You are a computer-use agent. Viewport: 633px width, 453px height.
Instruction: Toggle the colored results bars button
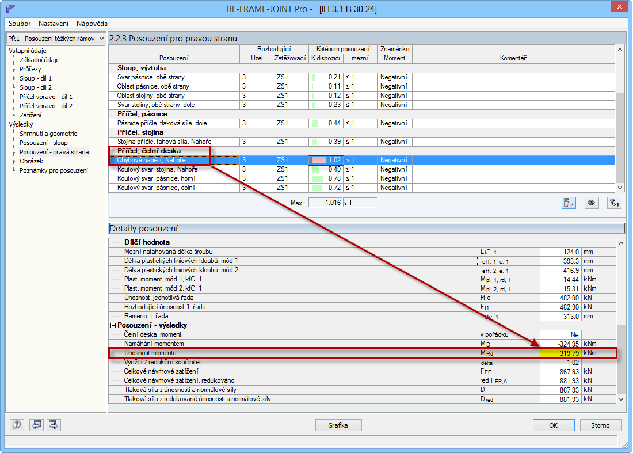tap(569, 203)
